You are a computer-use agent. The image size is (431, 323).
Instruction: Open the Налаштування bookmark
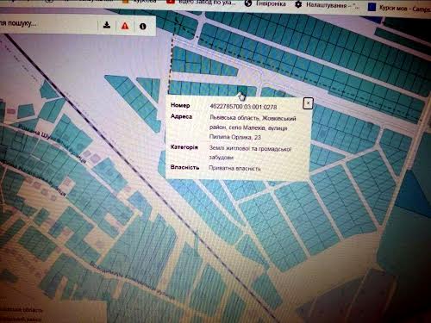pyautogui.click(x=332, y=5)
